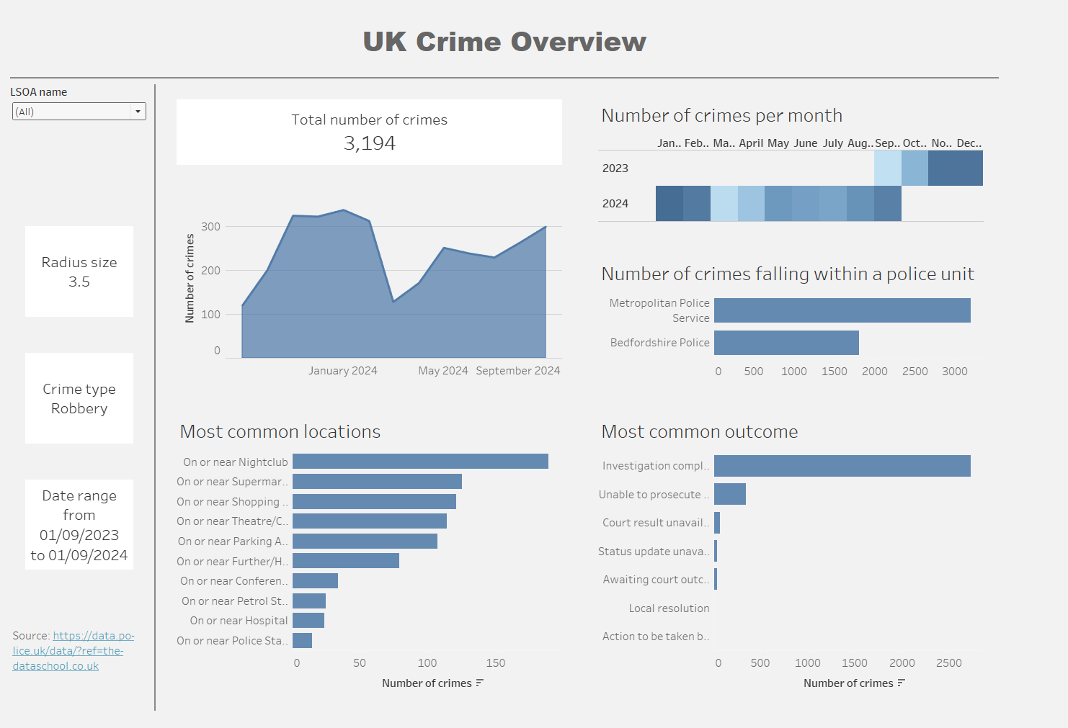Click the On or near Further/Higher bar
This screenshot has width=1068, height=728.
pyautogui.click(x=346, y=561)
